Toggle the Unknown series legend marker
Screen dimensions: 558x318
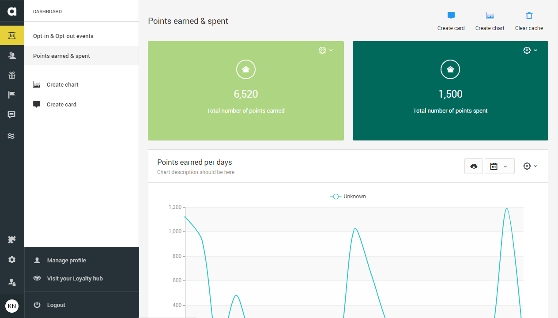pos(336,197)
